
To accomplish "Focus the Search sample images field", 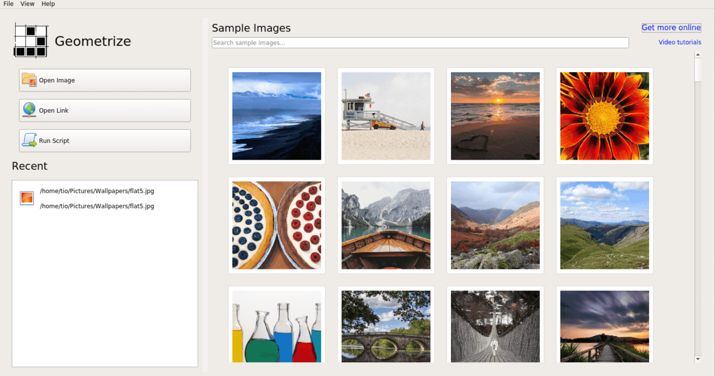I will click(x=420, y=43).
